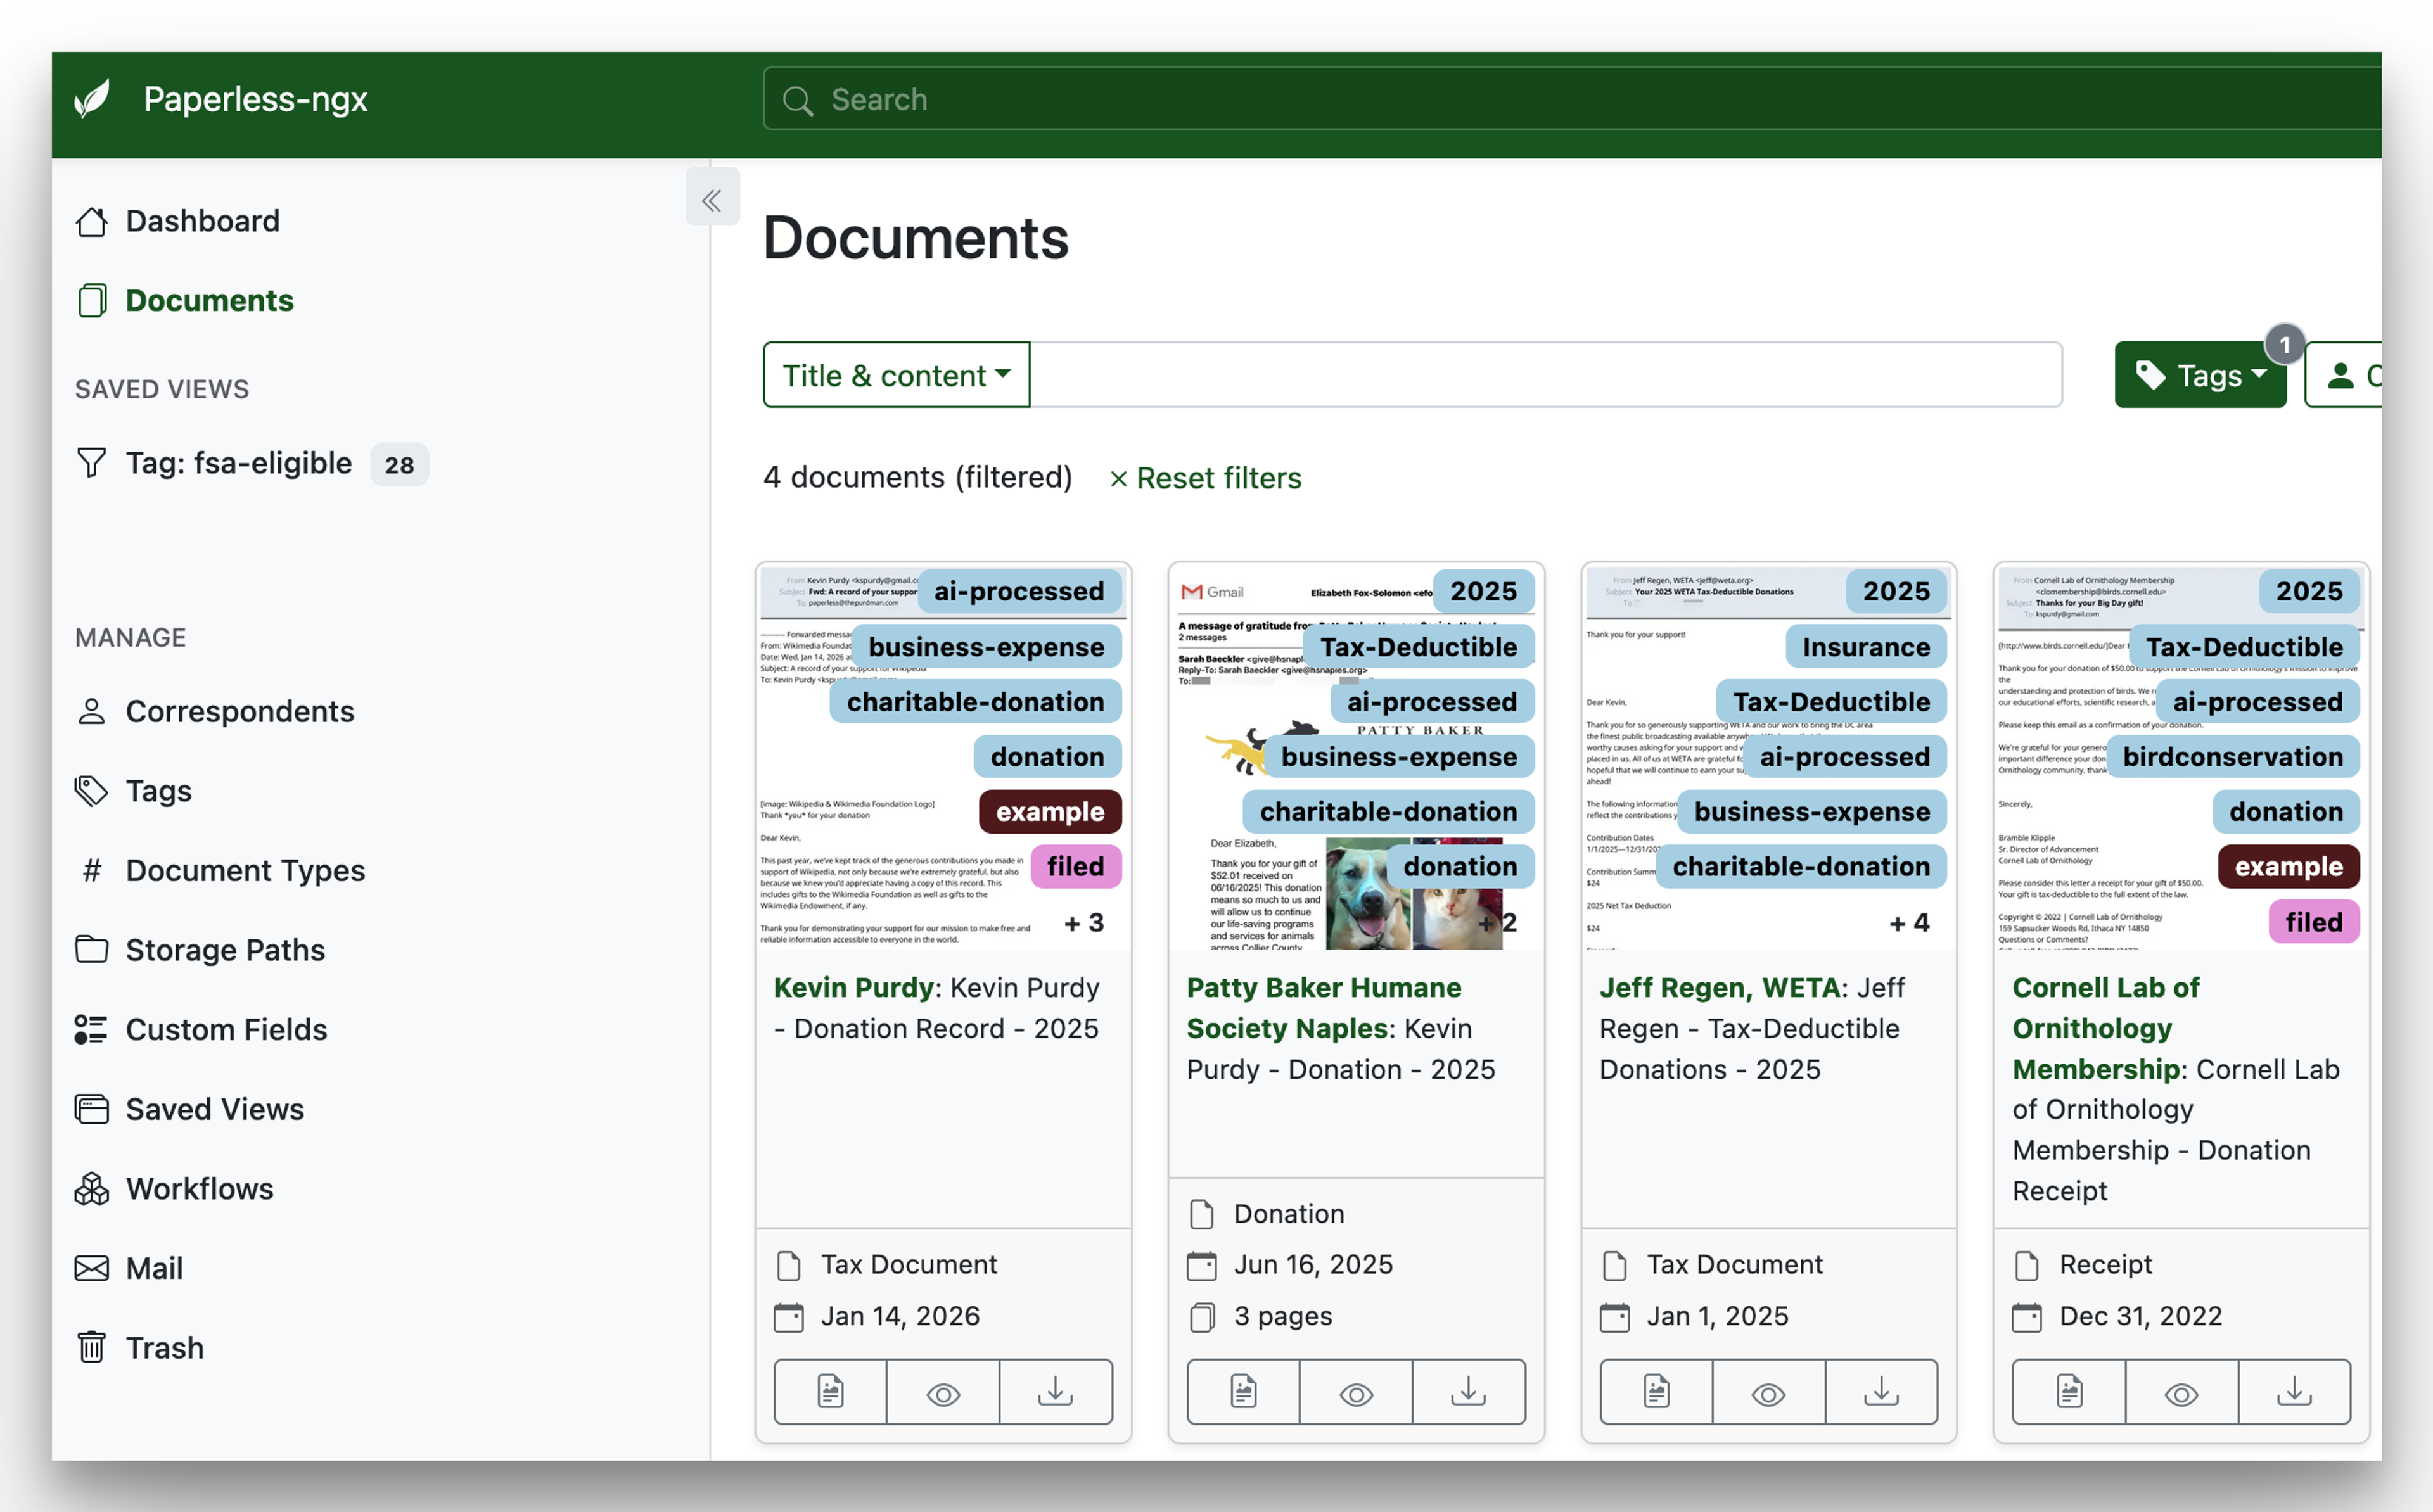Open details of Kevin Purdy document
This screenshot has width=2433, height=1512.
pos(831,1392)
